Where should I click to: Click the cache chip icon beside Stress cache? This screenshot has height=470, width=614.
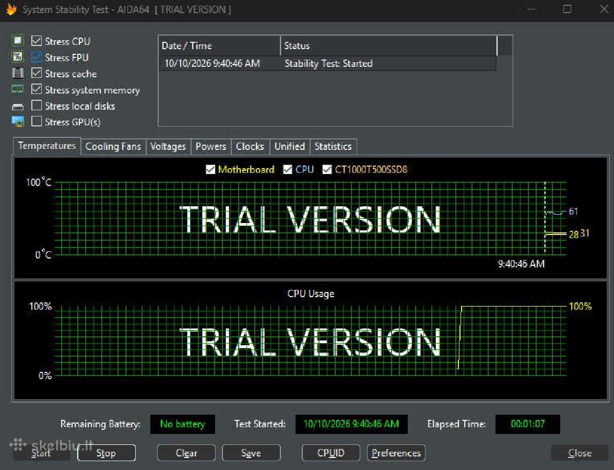18,73
